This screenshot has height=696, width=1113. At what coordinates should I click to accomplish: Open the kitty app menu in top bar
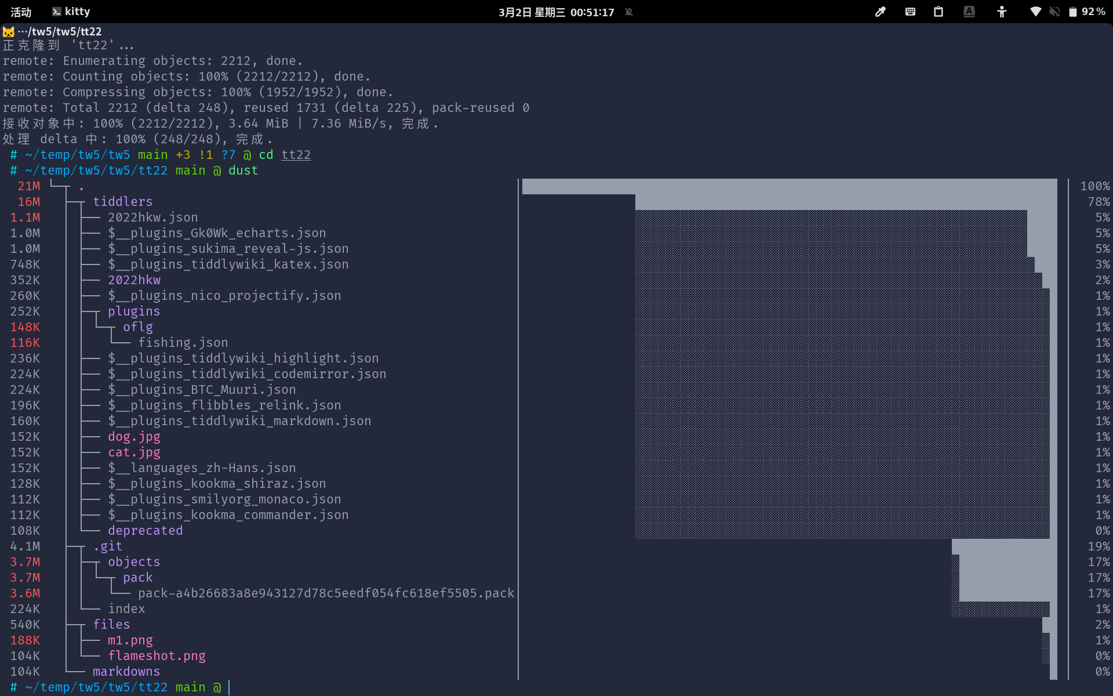pyautogui.click(x=71, y=12)
